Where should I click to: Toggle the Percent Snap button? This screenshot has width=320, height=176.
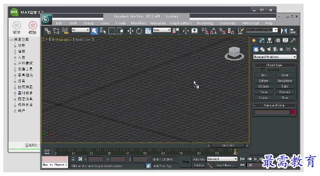pyautogui.click(x=222, y=31)
